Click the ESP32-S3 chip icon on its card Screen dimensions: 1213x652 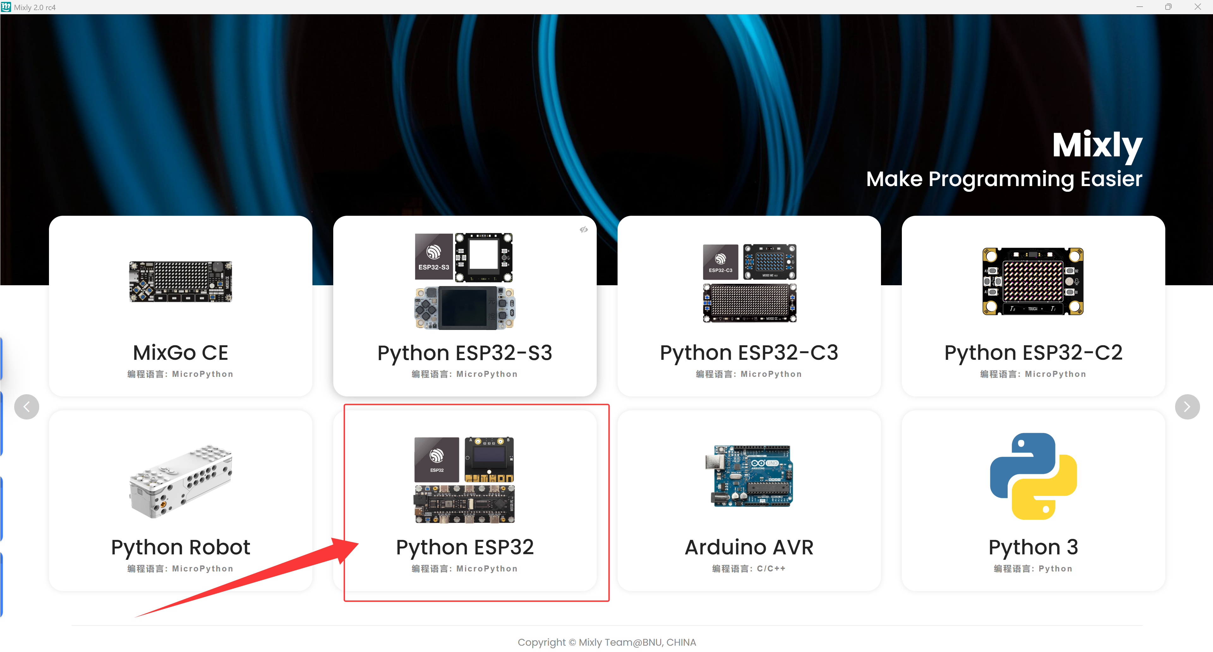point(433,256)
